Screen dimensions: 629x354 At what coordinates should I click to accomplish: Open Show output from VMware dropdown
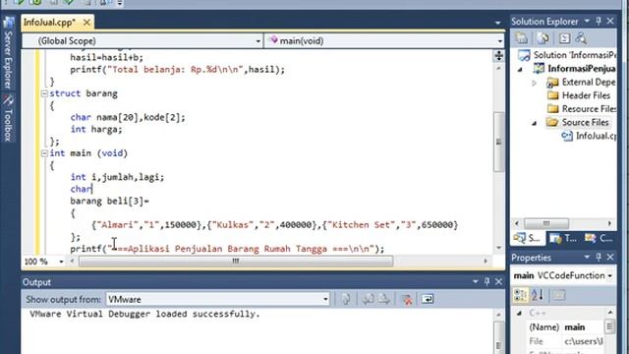218,299
